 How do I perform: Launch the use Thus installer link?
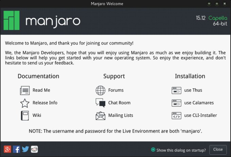point(193,90)
